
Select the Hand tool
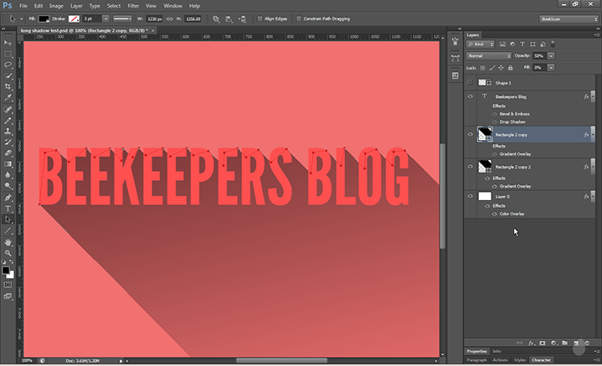(8, 242)
